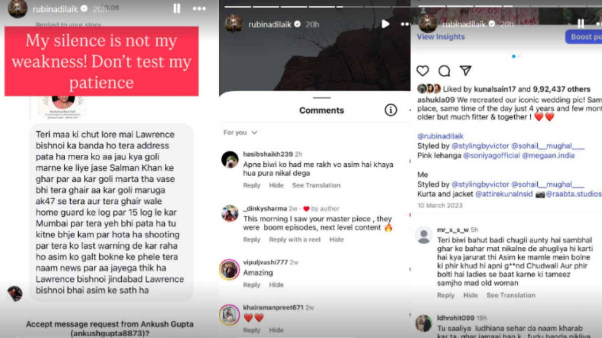Hide the comment by hasibshaikh239
This screenshot has width=602, height=338.
[276, 185]
